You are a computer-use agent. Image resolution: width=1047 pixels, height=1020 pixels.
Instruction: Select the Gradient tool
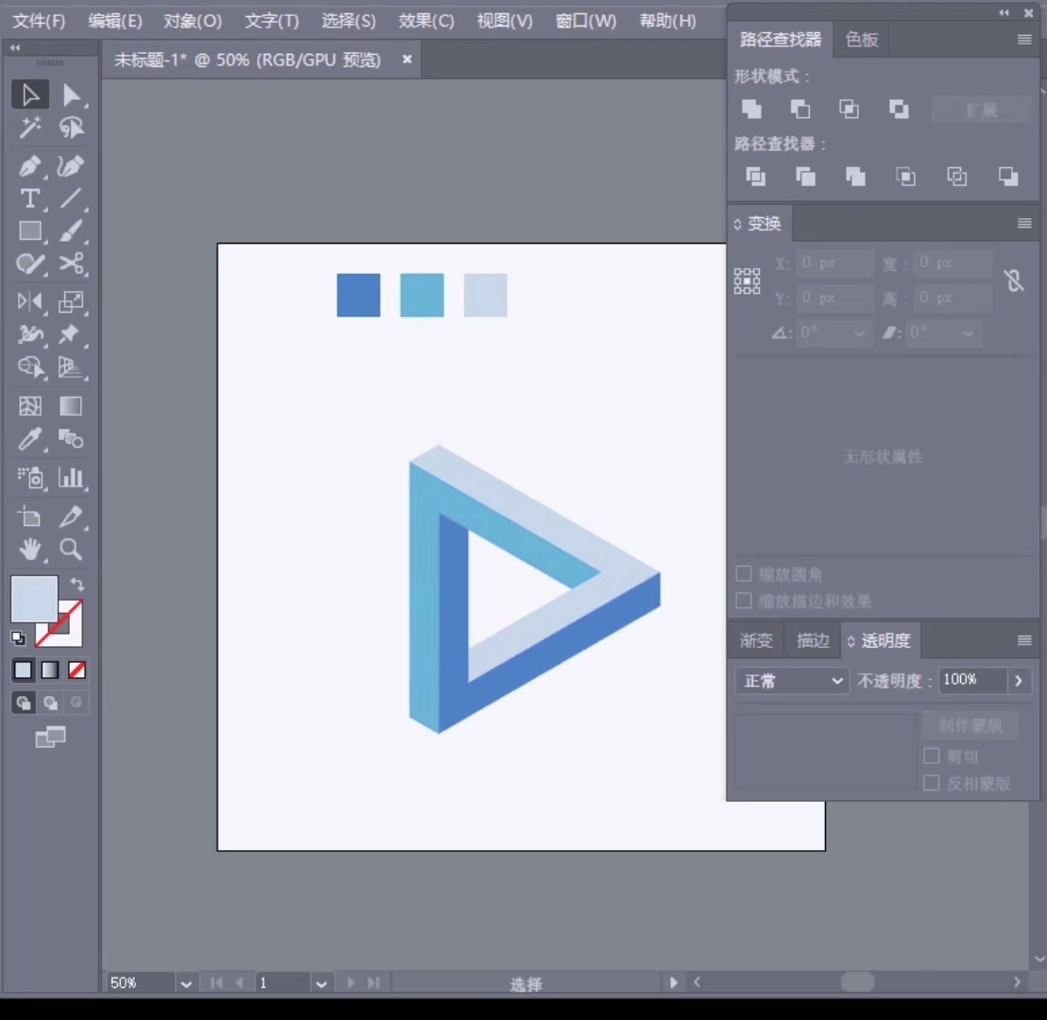coord(71,406)
